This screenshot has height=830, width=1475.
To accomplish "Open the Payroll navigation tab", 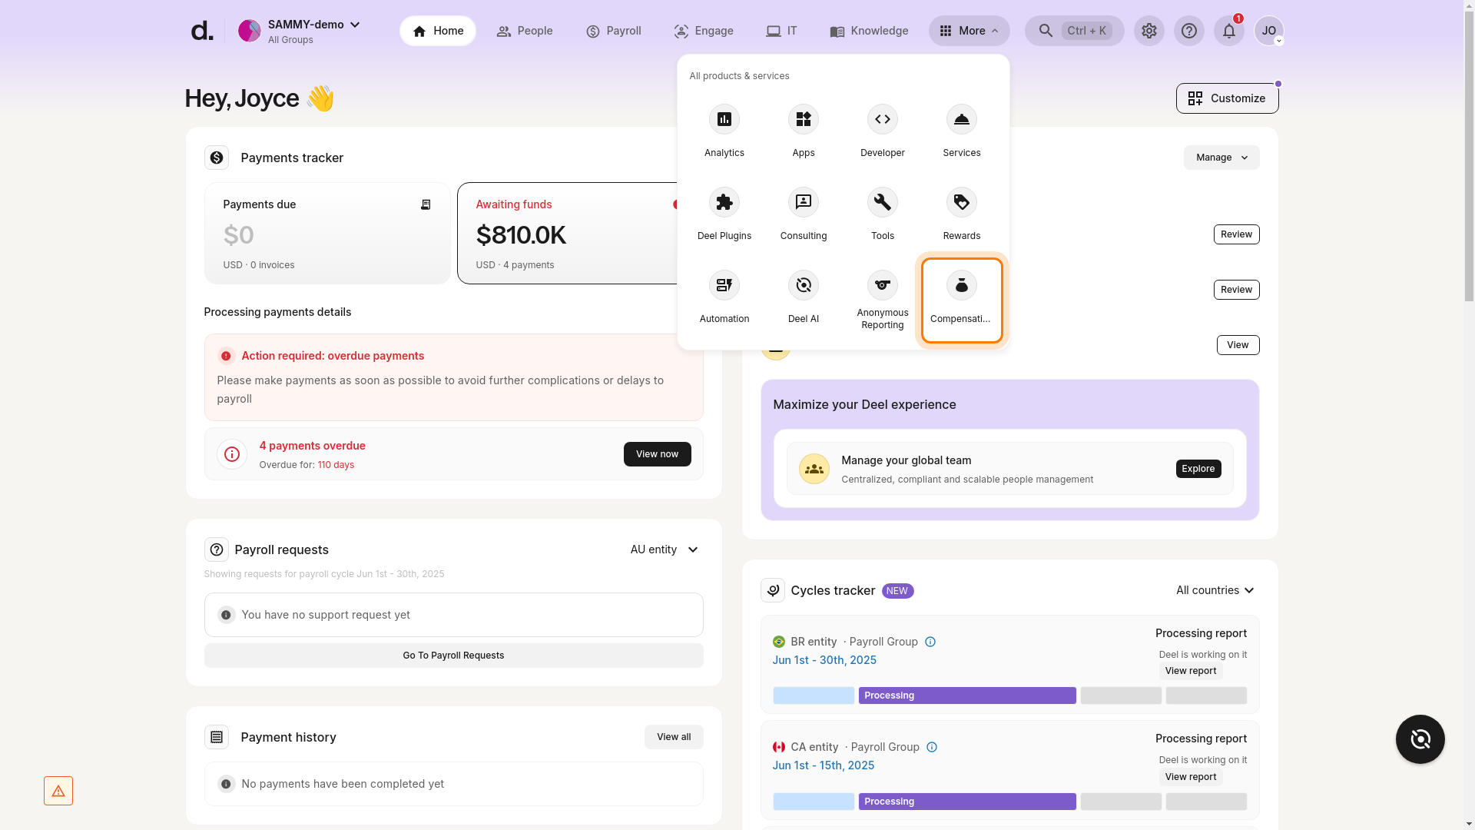I will (613, 31).
